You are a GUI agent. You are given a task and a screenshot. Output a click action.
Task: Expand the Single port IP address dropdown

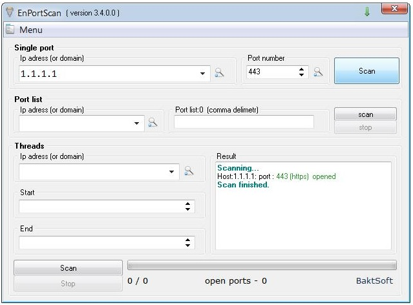[202, 74]
